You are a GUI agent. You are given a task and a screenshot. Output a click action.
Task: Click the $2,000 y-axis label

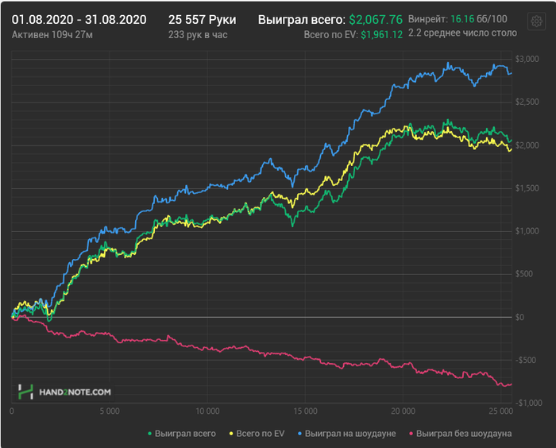pos(527,145)
